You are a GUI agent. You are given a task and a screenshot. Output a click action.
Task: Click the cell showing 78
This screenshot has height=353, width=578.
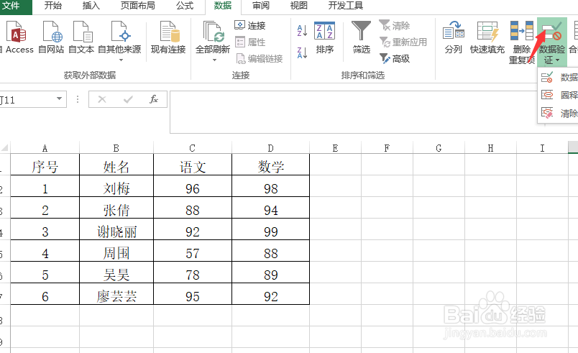click(193, 272)
